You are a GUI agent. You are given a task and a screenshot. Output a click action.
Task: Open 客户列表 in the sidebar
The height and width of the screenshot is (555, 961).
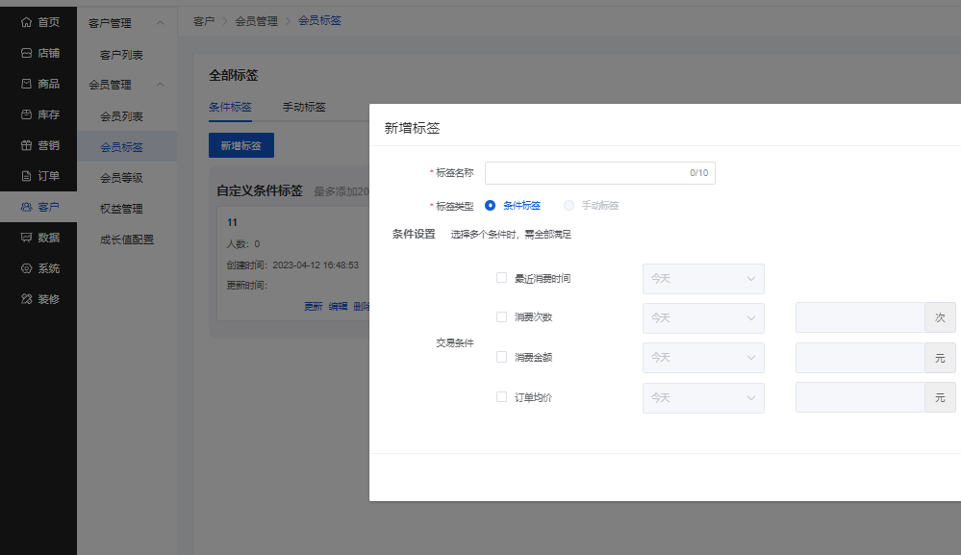121,55
